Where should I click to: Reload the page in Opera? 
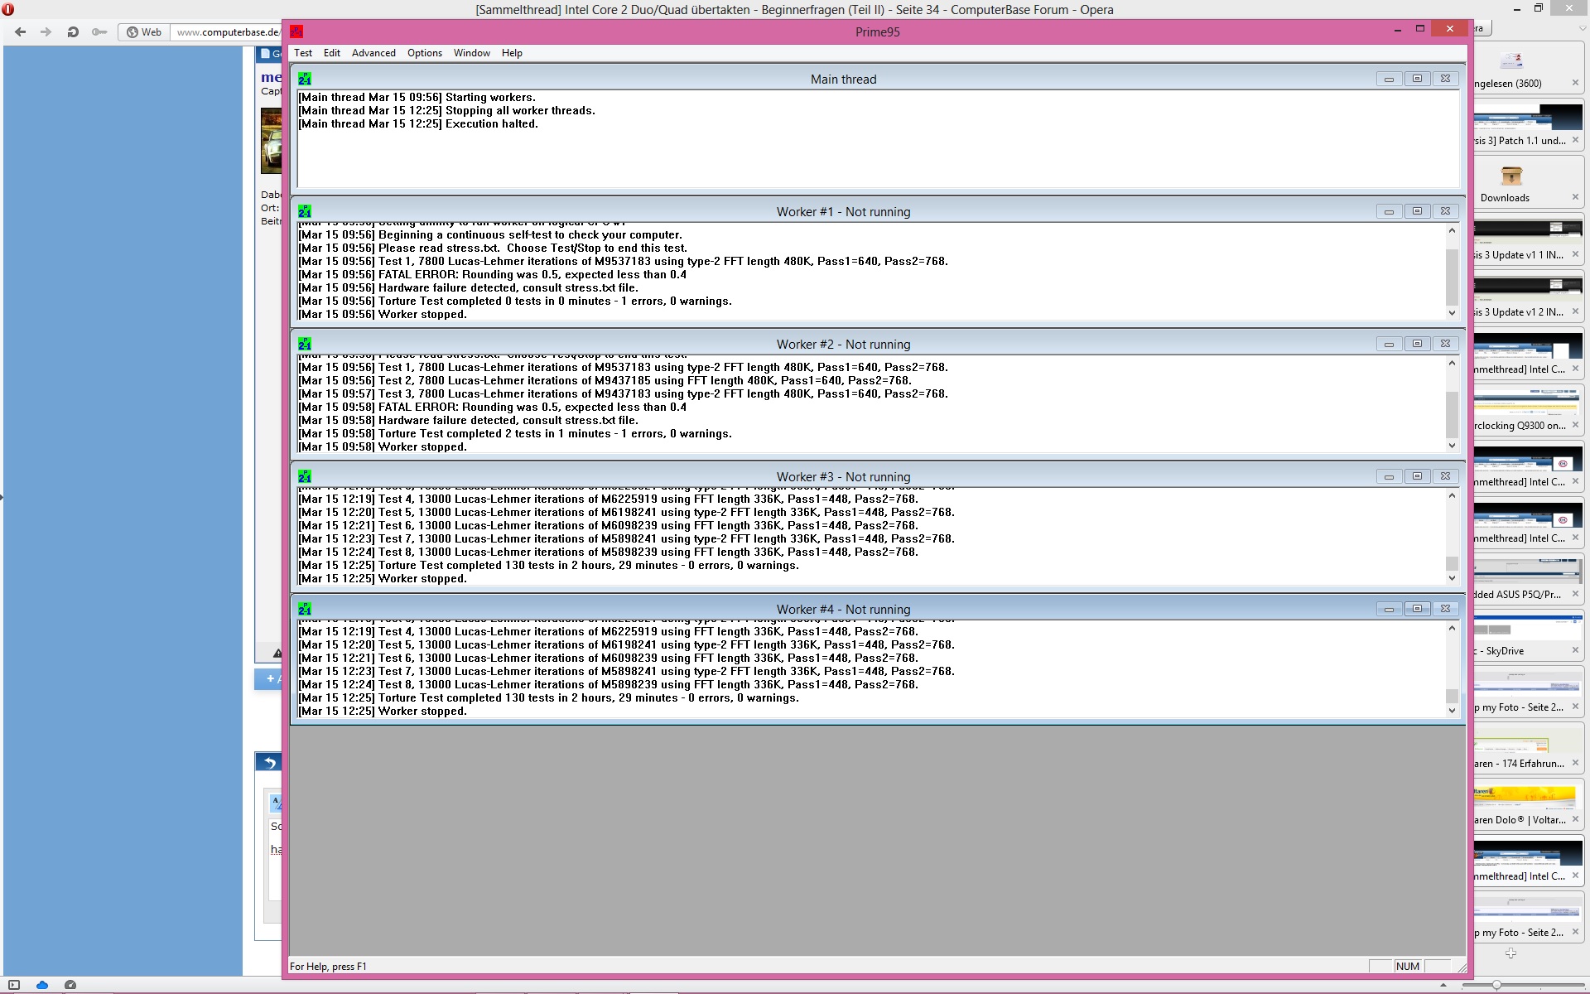coord(73,32)
